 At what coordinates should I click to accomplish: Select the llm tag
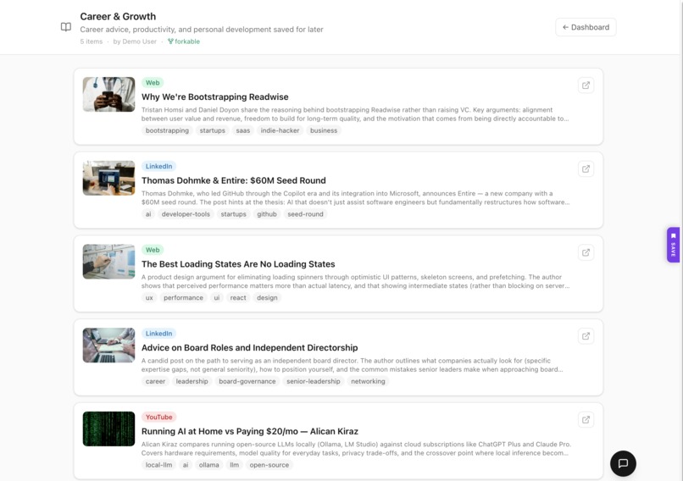click(x=235, y=465)
